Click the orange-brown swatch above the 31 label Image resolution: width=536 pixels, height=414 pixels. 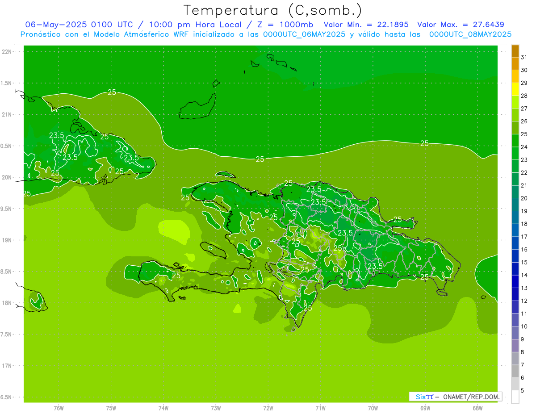point(515,51)
